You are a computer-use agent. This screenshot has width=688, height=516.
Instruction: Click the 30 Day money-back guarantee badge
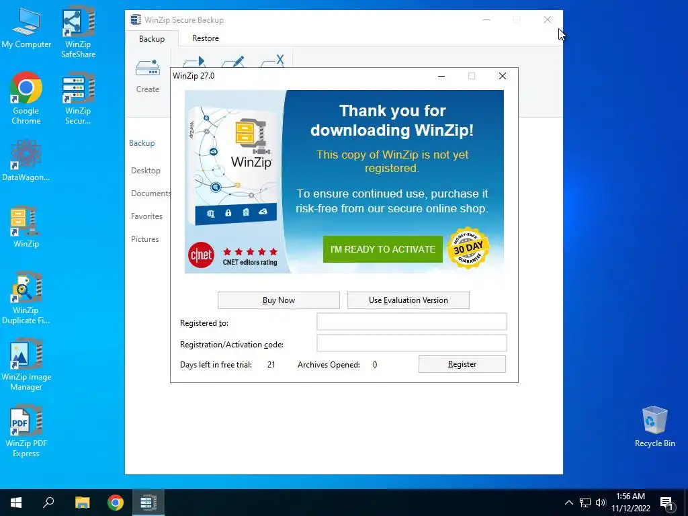click(468, 249)
